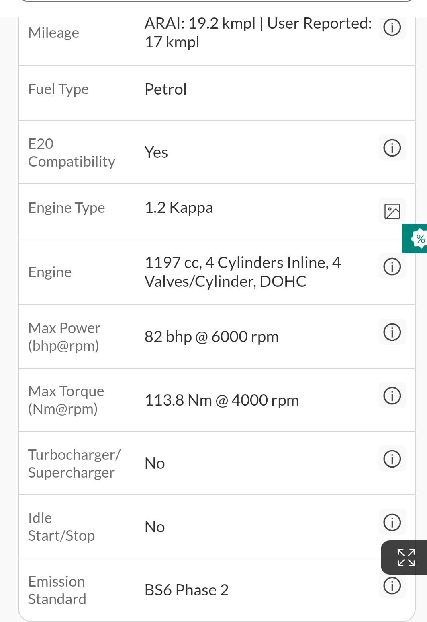Tap the Fuel Type row label

coord(59,89)
